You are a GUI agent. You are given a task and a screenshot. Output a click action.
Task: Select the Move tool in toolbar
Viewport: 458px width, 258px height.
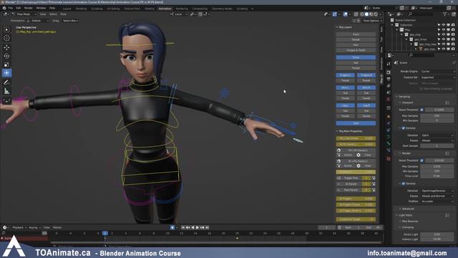(6, 47)
